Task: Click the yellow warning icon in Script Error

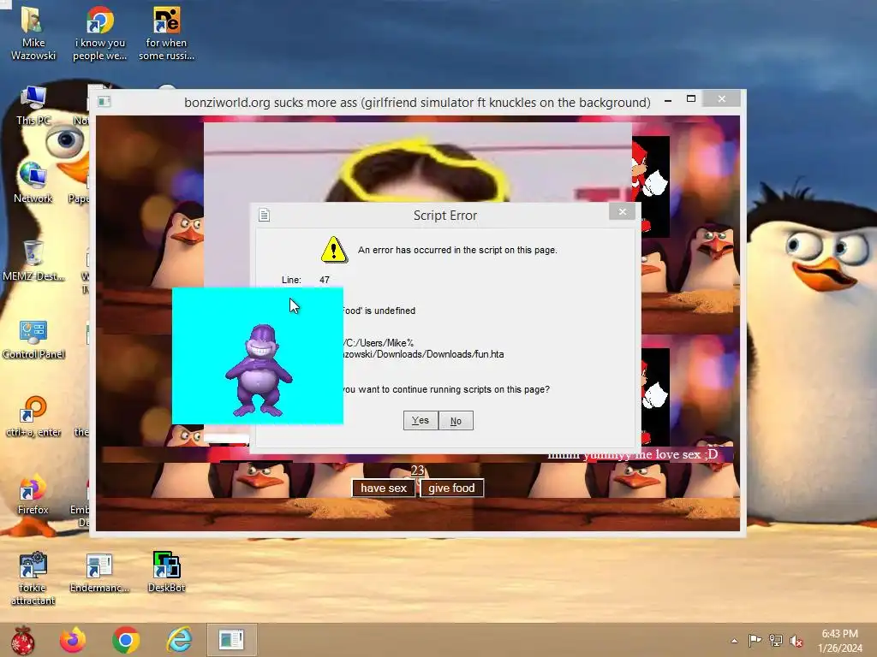Action: [334, 250]
